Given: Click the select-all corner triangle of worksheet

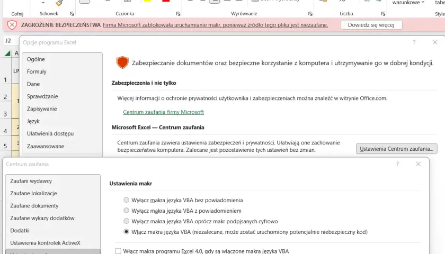Looking at the screenshot, I should click(x=7, y=53).
